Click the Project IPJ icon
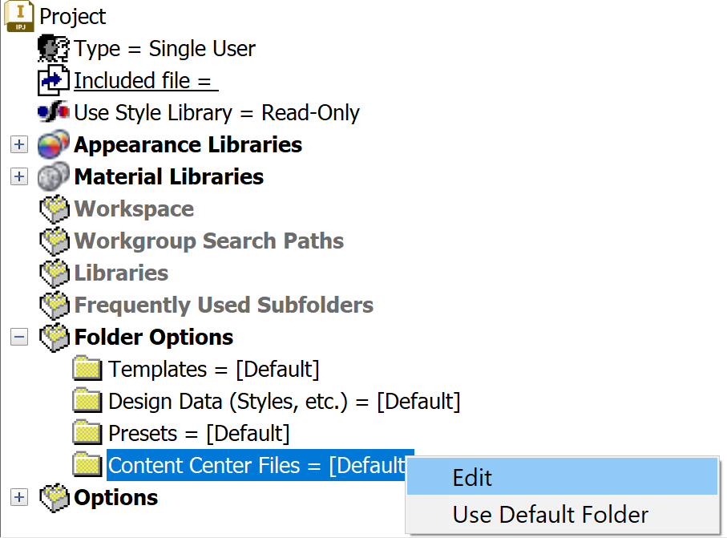Screen dimensions: 727x538 coord(19,16)
